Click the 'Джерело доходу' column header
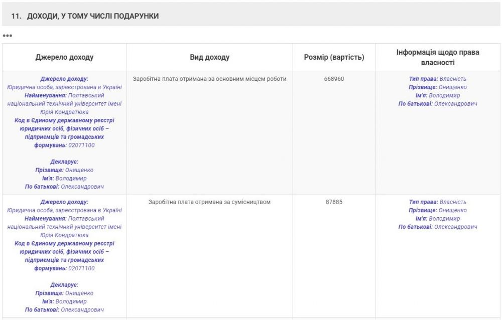 (64, 57)
